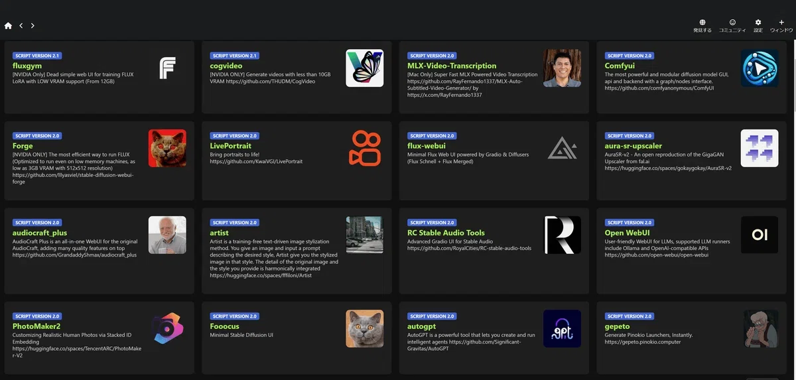Screen dimensions: 796x380
Task: Open the LivePortrait title
Action: 231,146
